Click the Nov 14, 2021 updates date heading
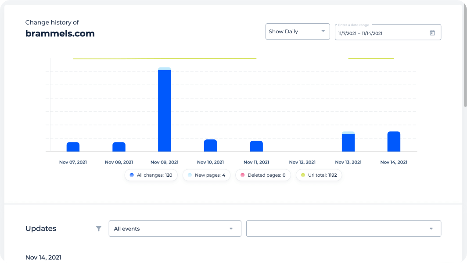The width and height of the screenshot is (467, 263). point(43,257)
